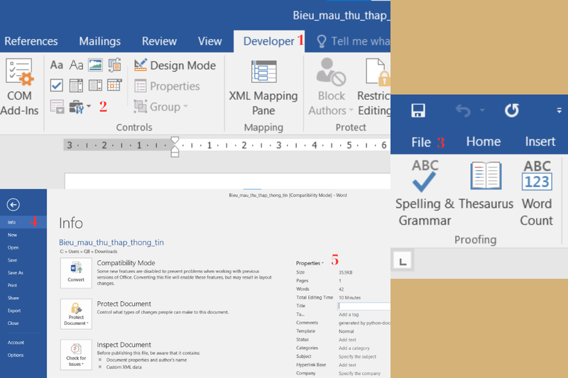The width and height of the screenshot is (568, 378).
Task: Open the Review tab
Action: [159, 41]
